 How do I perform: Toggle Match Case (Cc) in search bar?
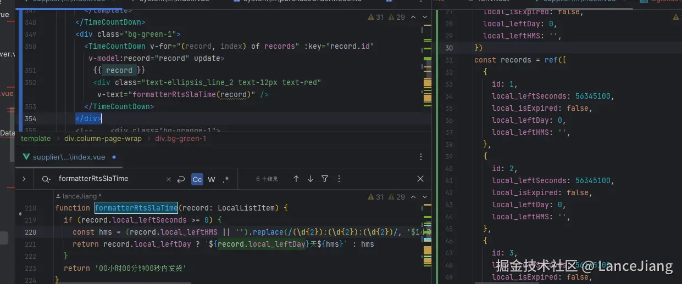[197, 179]
